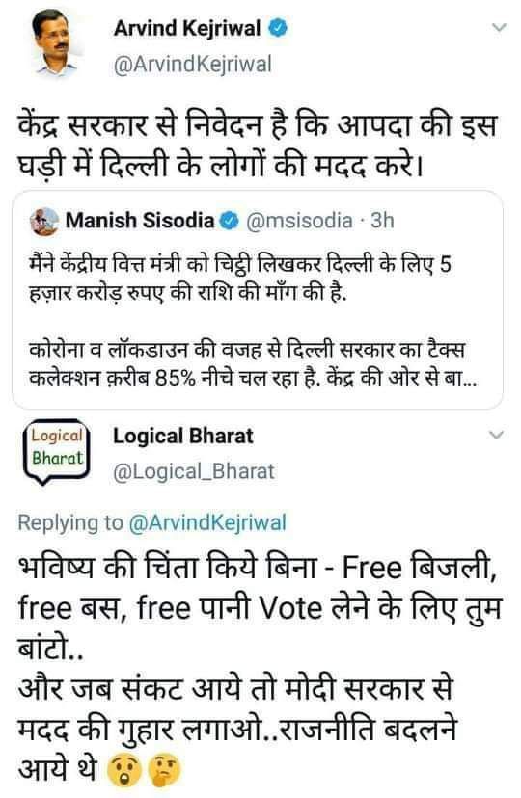Screen dimensions: 521x798
Task: Click the @ArvindKejriwal handle under the name
Action: pyautogui.click(x=193, y=65)
